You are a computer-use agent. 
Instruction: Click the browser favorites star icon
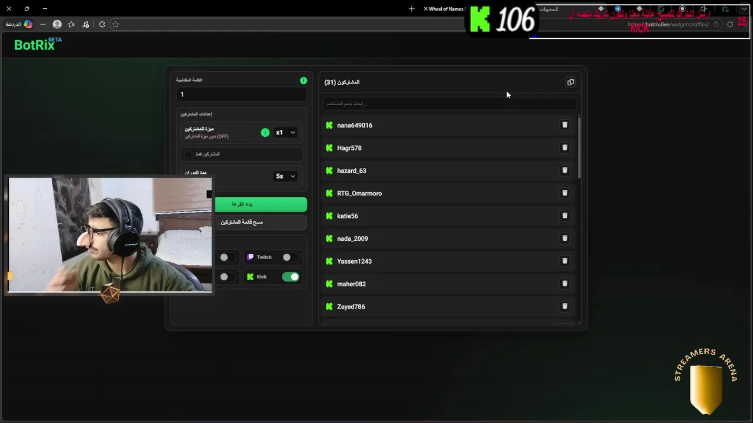coord(115,24)
